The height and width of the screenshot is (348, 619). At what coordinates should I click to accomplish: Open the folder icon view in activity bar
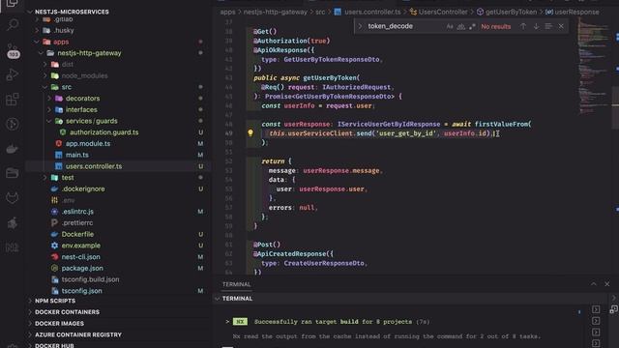click(x=13, y=173)
